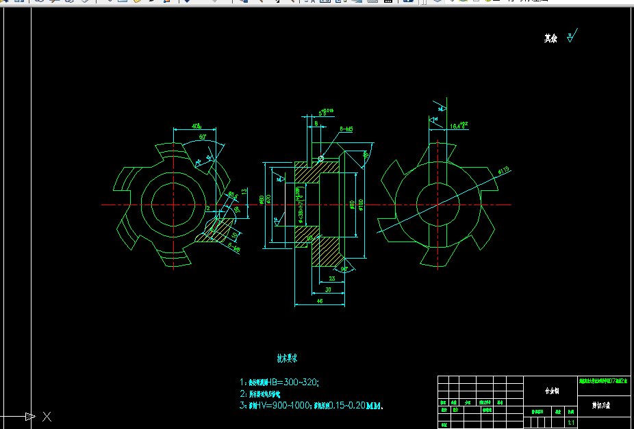Screen dimensions: 634x429
Task: Select the ø70 vertical diameter text
Action: [x=268, y=200]
